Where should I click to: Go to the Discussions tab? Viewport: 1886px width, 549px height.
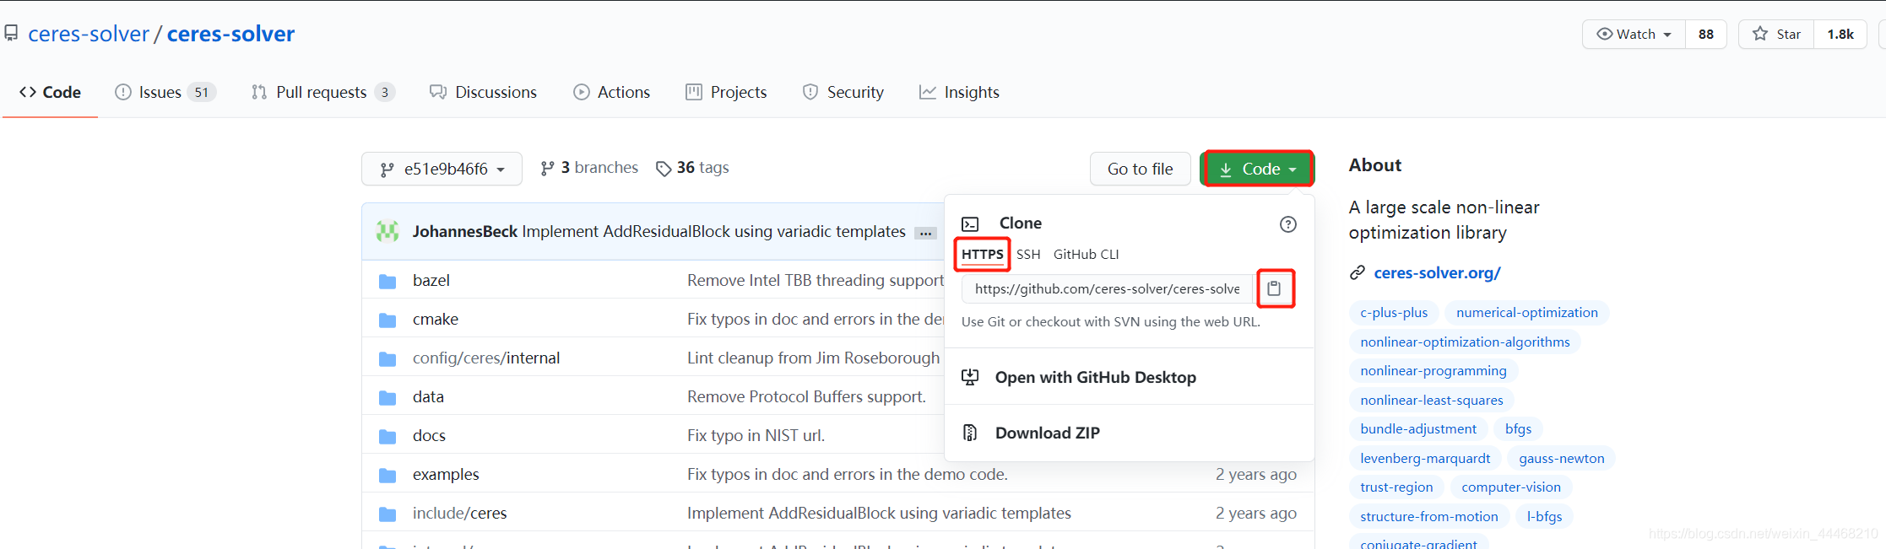[483, 92]
